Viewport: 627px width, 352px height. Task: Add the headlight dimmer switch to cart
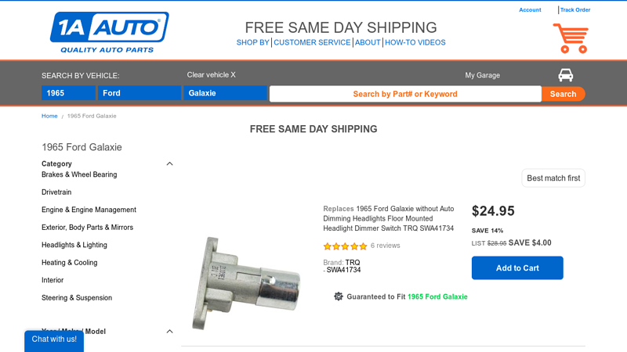(517, 268)
